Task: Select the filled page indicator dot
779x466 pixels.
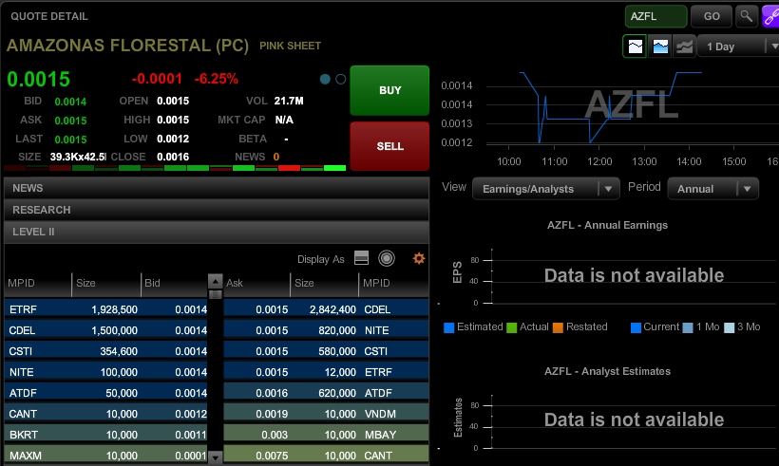Action: (325, 79)
